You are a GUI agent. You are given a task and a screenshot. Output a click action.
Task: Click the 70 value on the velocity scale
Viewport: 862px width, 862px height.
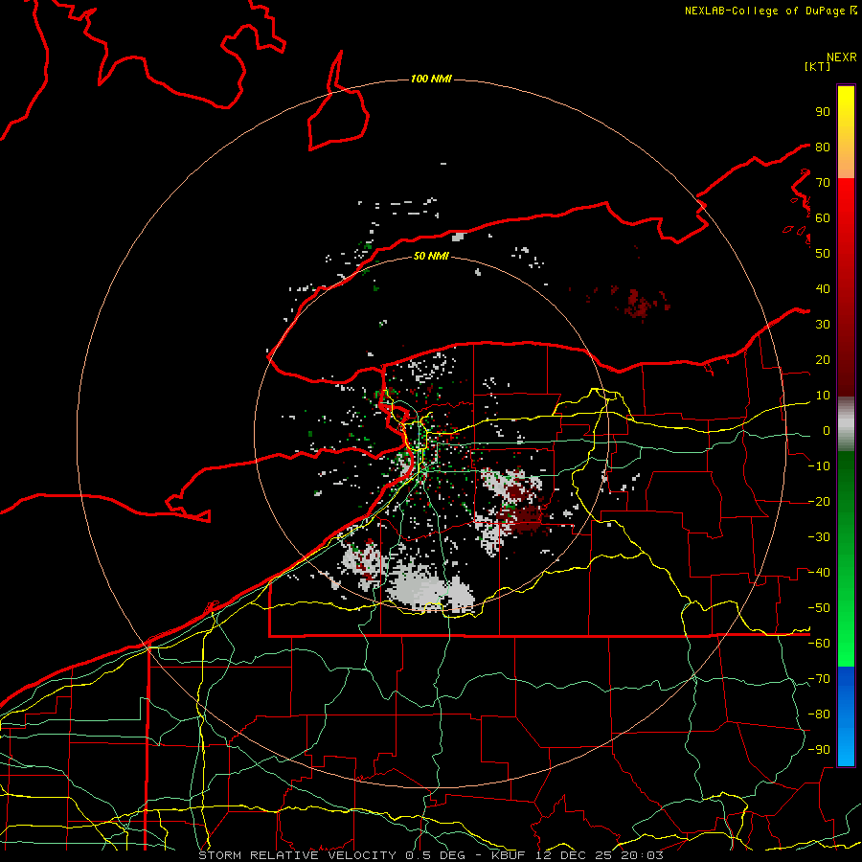[823, 183]
